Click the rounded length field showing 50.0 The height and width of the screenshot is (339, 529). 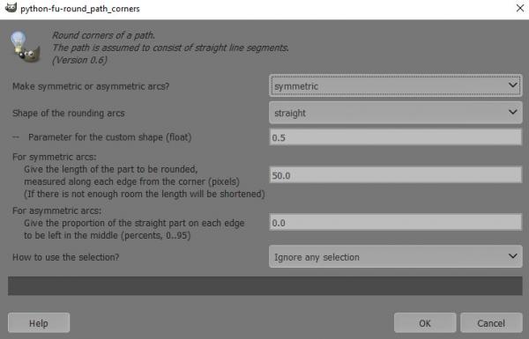395,175
